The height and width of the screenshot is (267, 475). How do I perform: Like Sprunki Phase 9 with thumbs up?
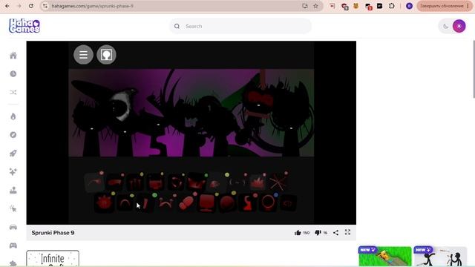click(298, 232)
